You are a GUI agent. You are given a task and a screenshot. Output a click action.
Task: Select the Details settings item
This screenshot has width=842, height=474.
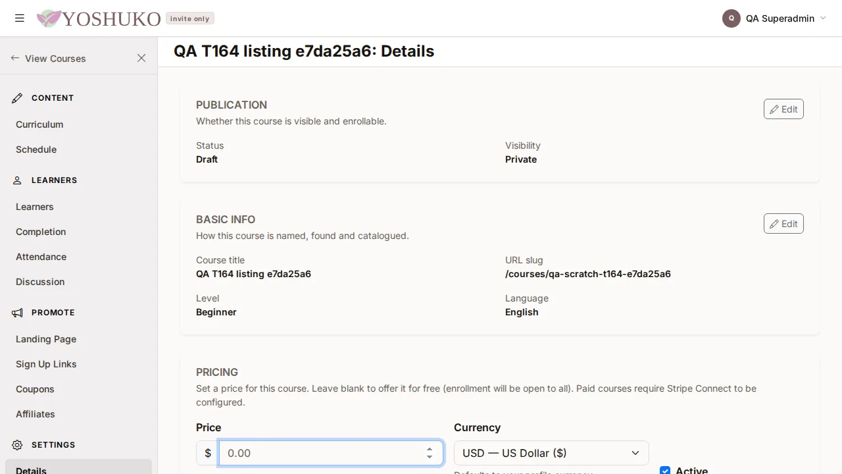pyautogui.click(x=78, y=467)
